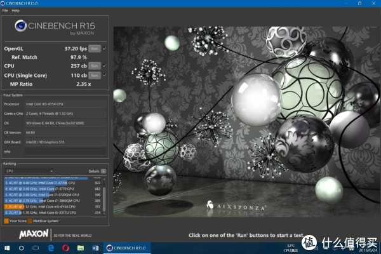Toggle the OpenGL test checkmark
This screenshot has height=254, width=381.
105,49
